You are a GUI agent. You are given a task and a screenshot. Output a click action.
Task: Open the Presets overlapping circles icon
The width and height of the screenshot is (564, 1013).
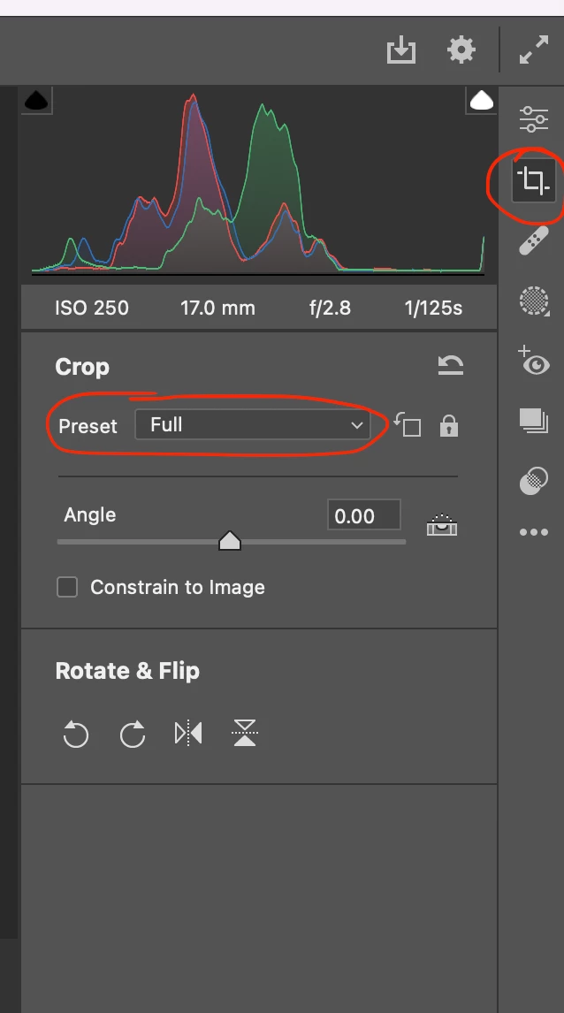click(533, 480)
